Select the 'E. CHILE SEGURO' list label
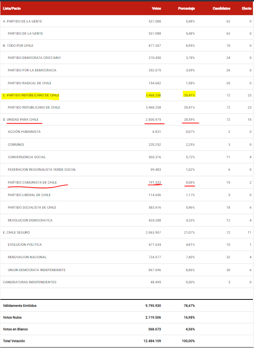This screenshot has height=348, width=254. pyautogui.click(x=17, y=232)
